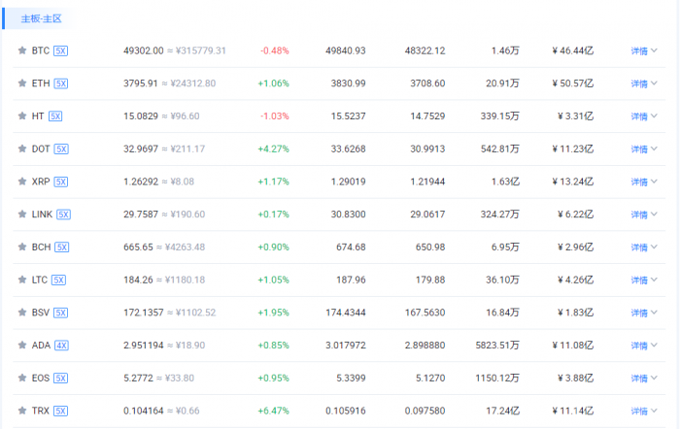Screen dimensions: 680x429
Task: Select ETH change +1.06%
Action: pyautogui.click(x=273, y=83)
